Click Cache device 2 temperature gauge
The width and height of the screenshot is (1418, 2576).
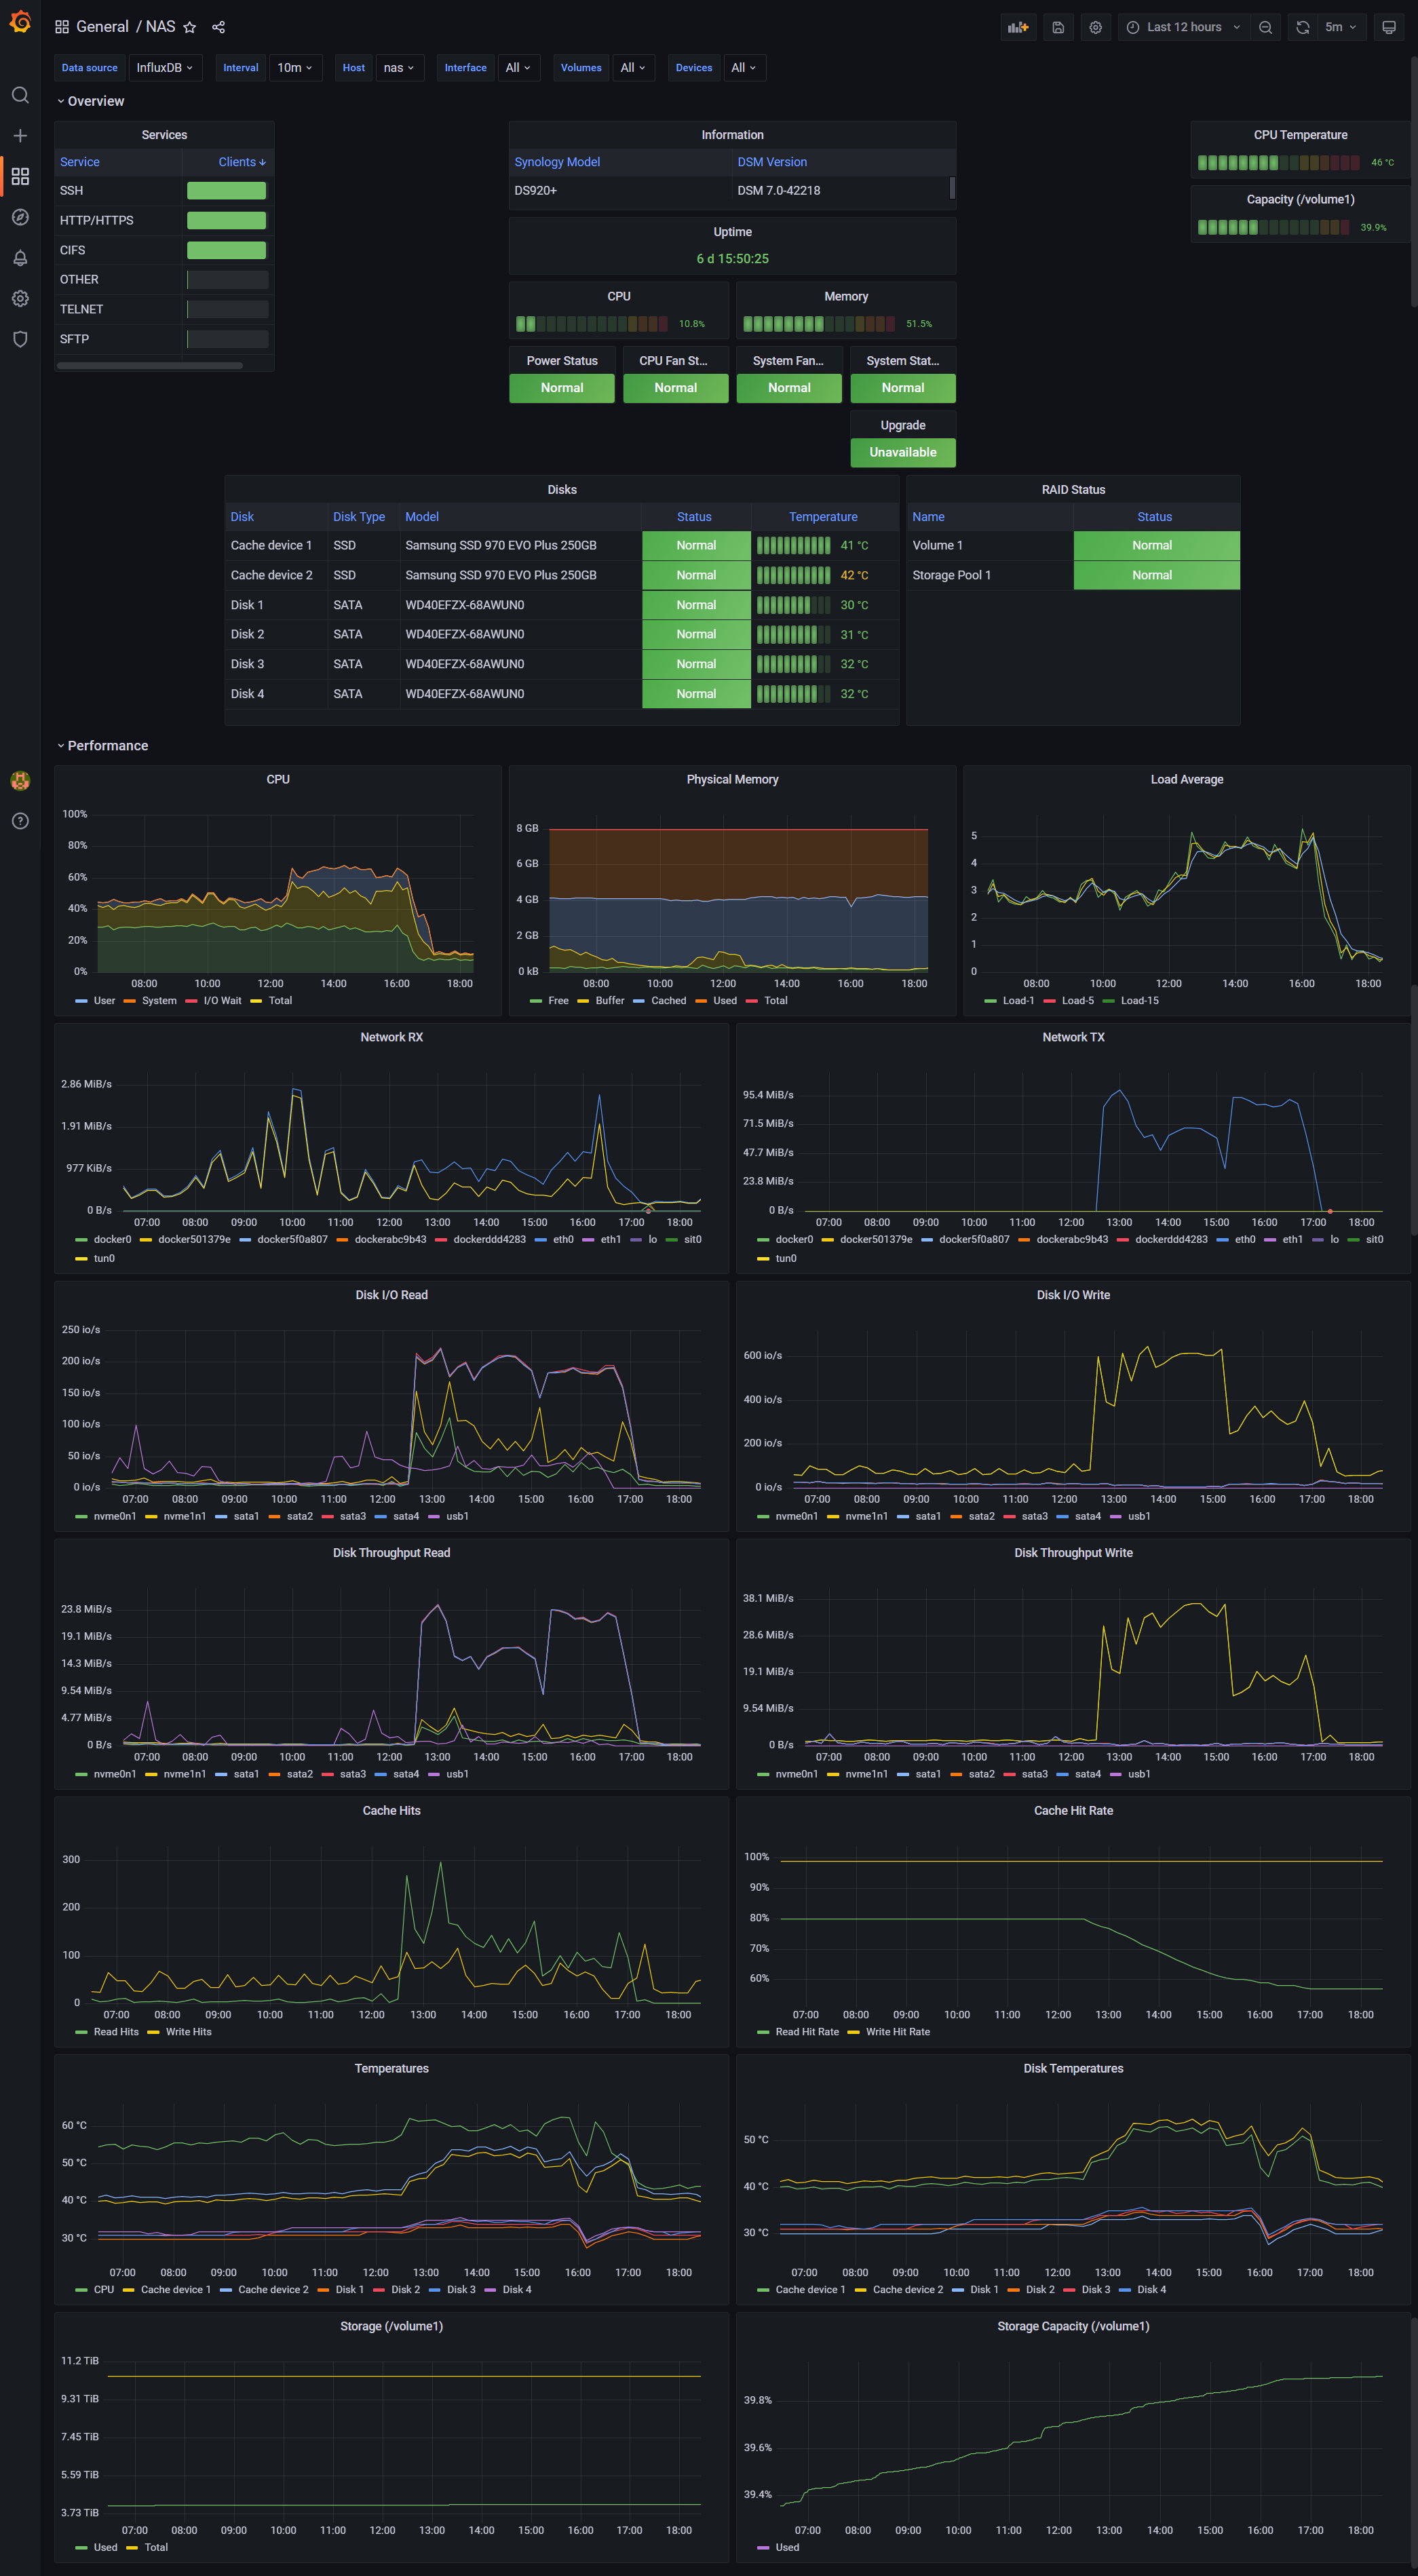coord(794,575)
